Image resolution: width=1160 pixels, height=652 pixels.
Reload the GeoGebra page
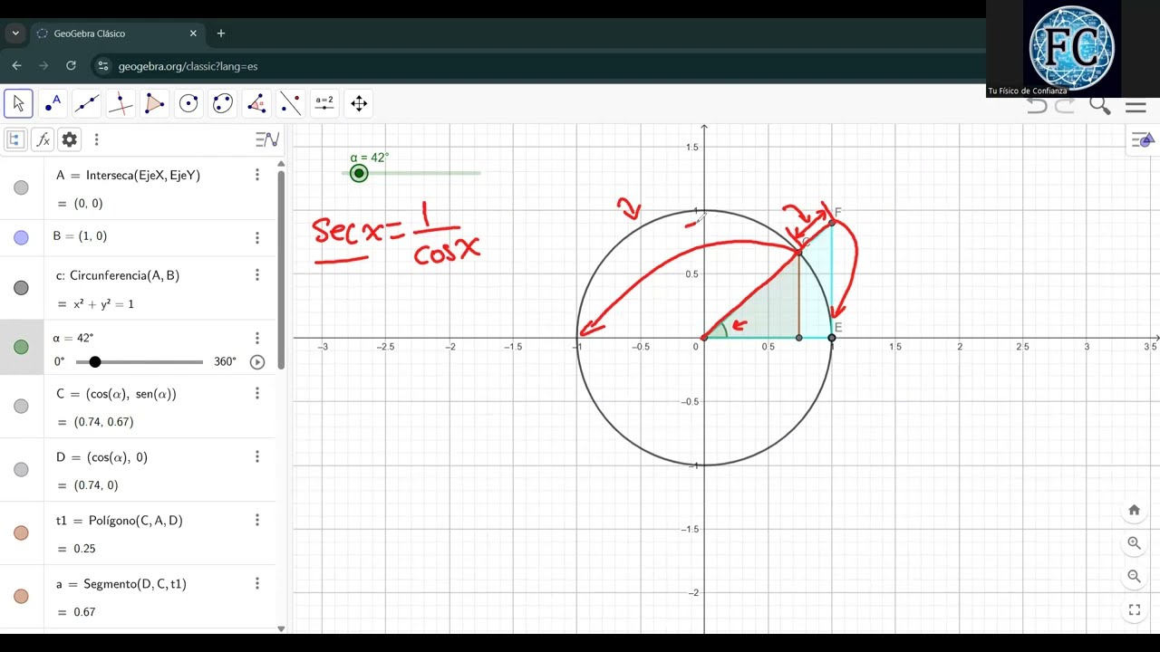(71, 66)
